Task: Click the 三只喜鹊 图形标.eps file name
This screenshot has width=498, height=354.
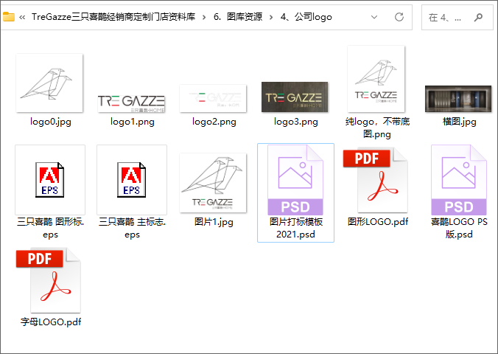Action: [51, 228]
